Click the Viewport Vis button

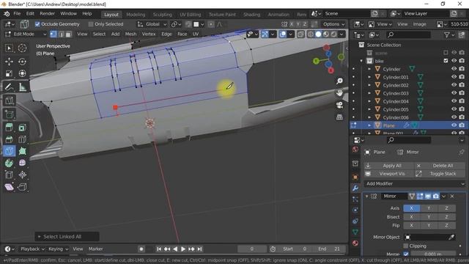[x=389, y=174]
